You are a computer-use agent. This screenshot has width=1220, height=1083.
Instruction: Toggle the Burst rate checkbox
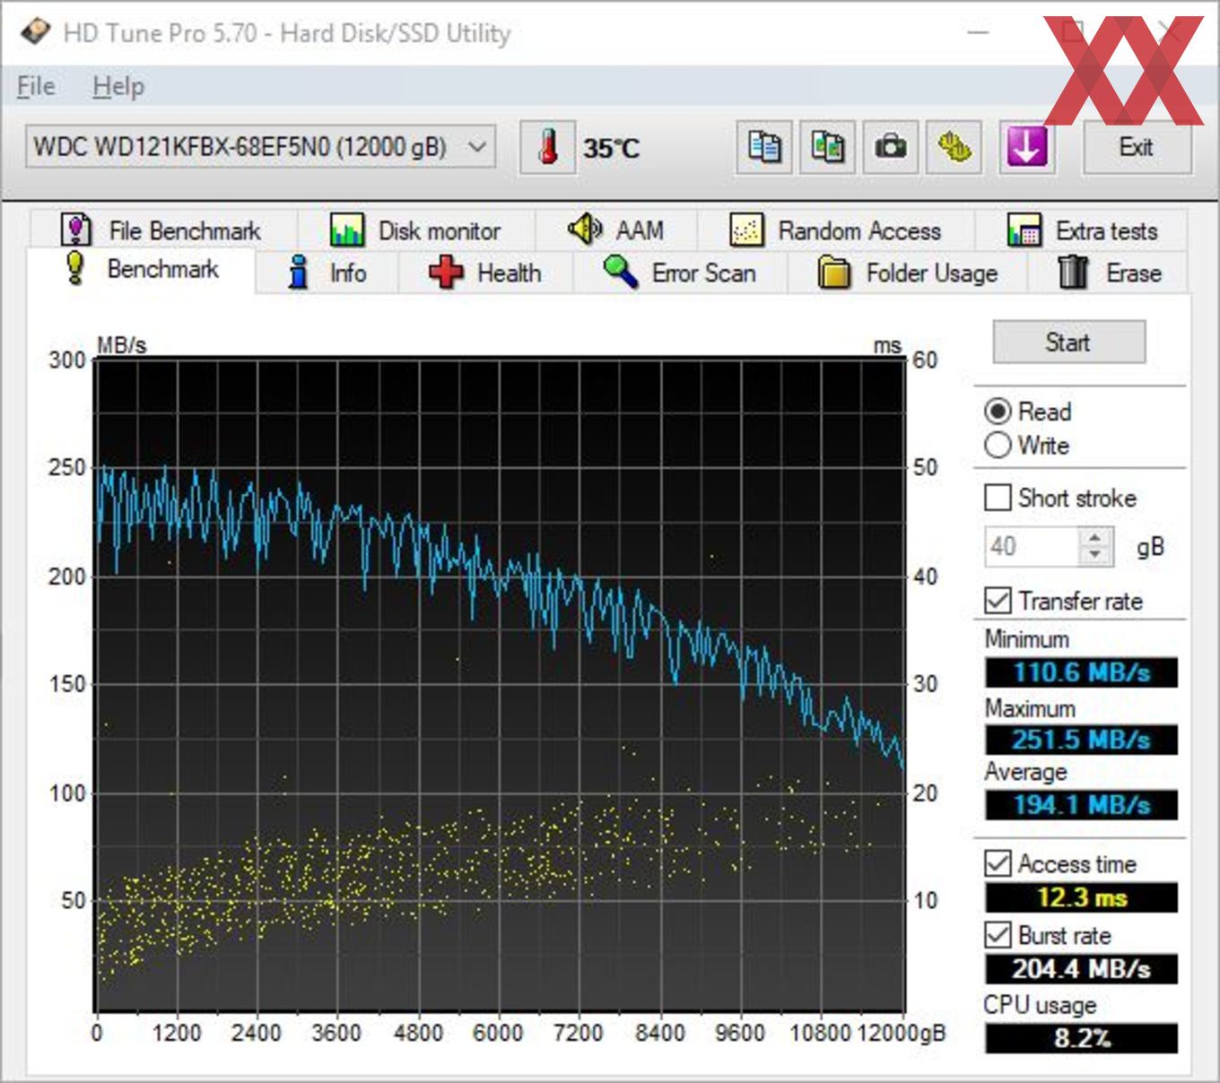[x=998, y=935]
